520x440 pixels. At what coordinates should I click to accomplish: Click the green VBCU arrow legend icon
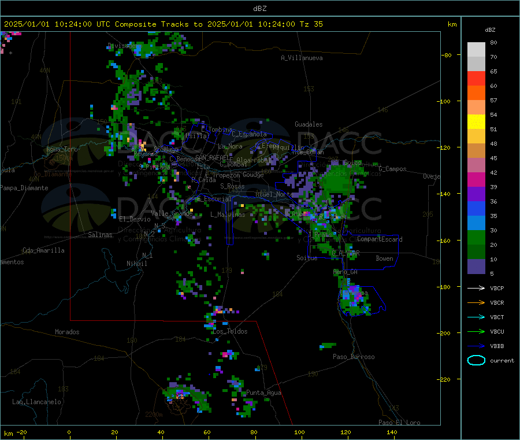(x=476, y=331)
